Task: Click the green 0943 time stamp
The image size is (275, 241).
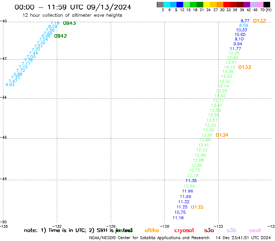Action: pyautogui.click(x=69, y=23)
